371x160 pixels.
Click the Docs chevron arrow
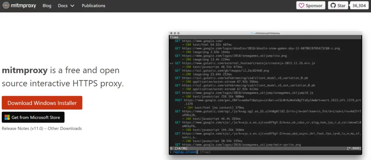point(72,6)
